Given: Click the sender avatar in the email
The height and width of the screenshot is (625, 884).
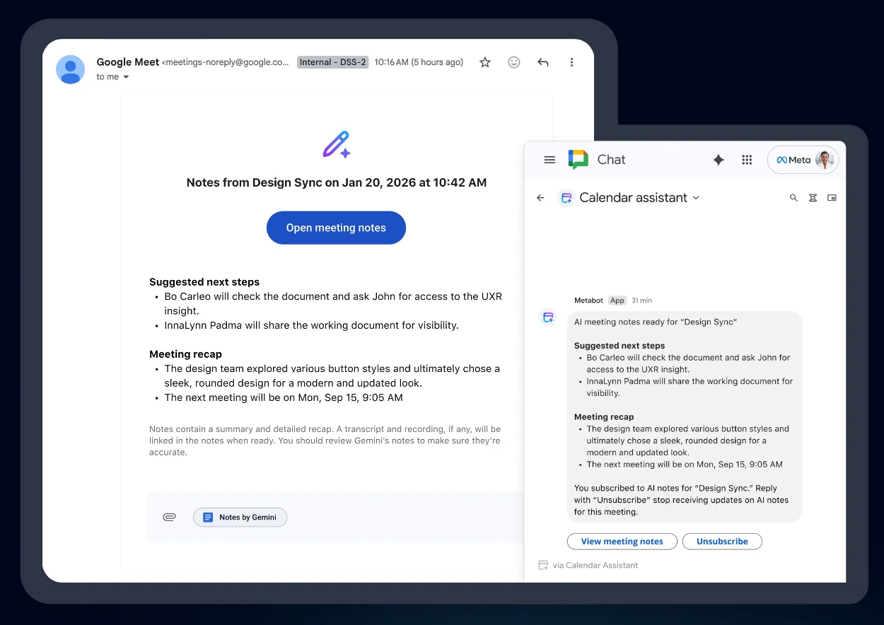Looking at the screenshot, I should pos(71,69).
